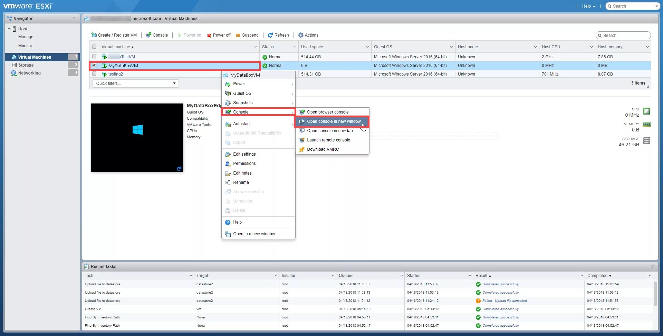Sort tasks by Completed column header
The height and width of the screenshot is (336, 663).
(x=619, y=276)
